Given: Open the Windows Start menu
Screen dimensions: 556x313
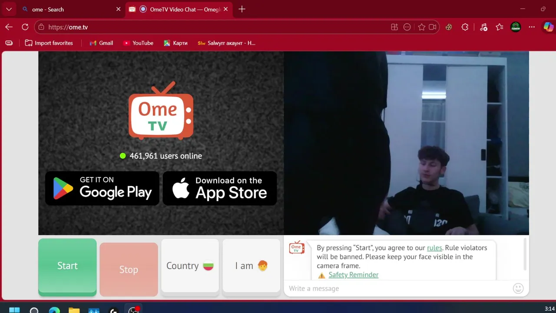Looking at the screenshot, I should click(14, 310).
